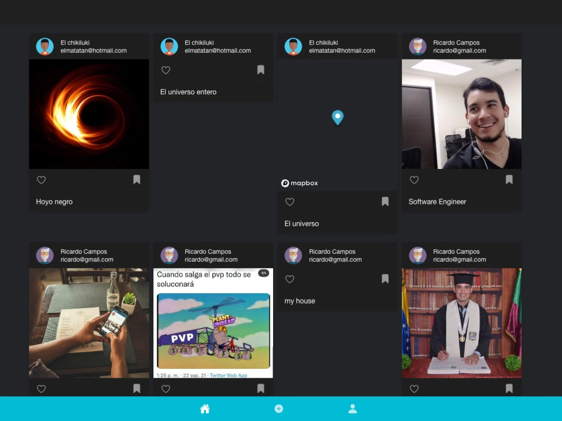
Task: Click Ricardo Campos avatar on PVP meme post
Action: [x=169, y=255]
